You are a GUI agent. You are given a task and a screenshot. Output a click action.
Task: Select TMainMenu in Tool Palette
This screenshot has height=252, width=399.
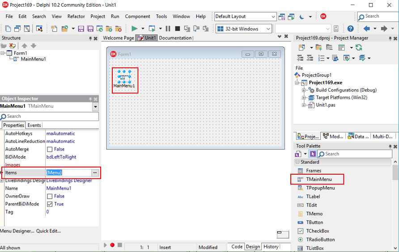coord(319,179)
